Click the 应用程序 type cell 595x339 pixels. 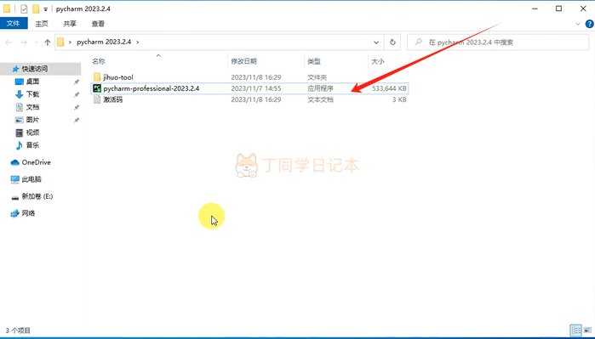pos(320,88)
